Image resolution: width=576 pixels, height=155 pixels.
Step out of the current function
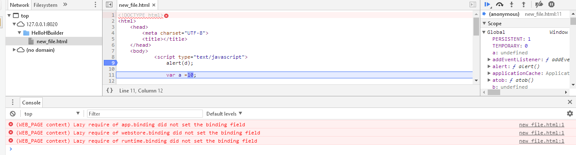pyautogui.click(x=524, y=4)
